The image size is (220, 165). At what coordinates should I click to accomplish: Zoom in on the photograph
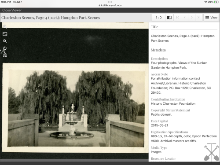pyautogui.click(x=5, y=27)
